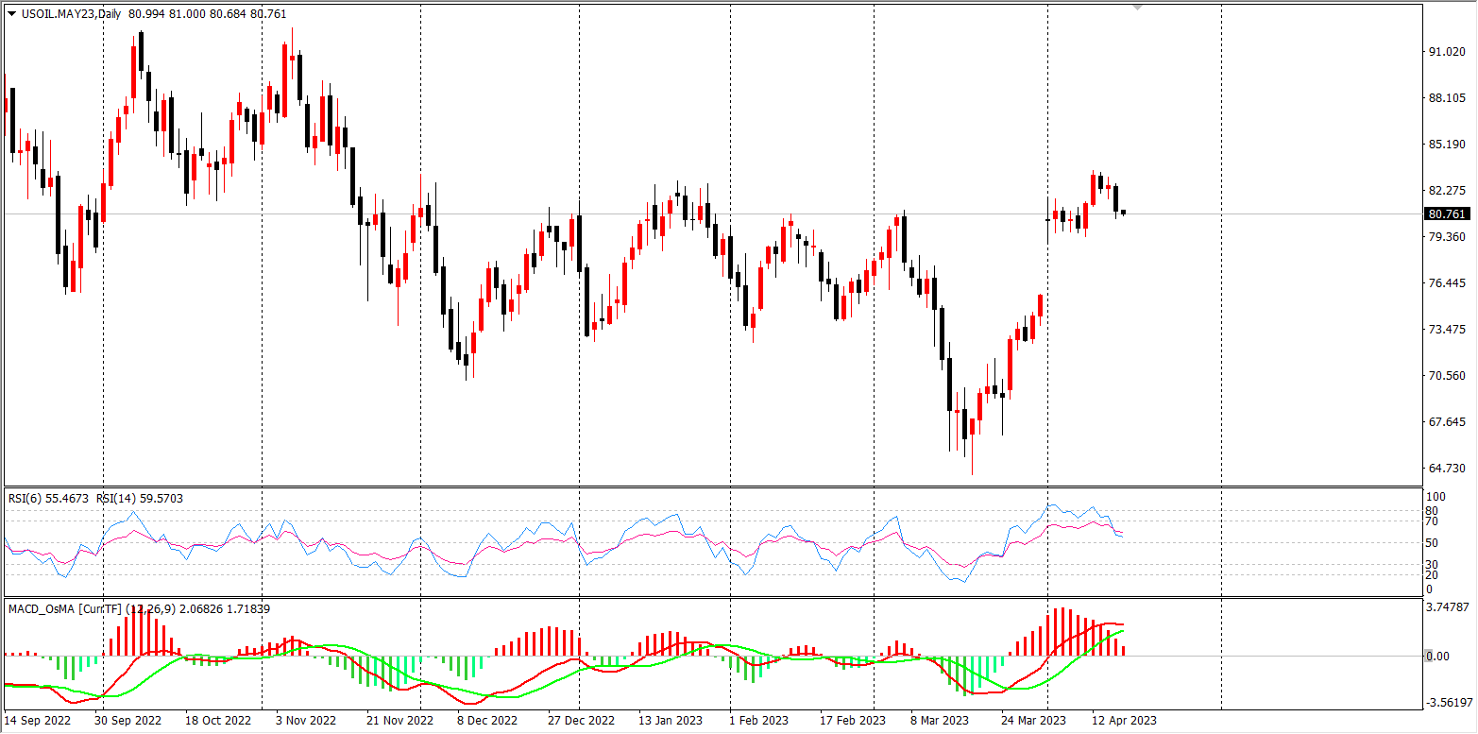1478x734 pixels.
Task: Click the 8 Dec 2022 date label
Action: pos(489,721)
